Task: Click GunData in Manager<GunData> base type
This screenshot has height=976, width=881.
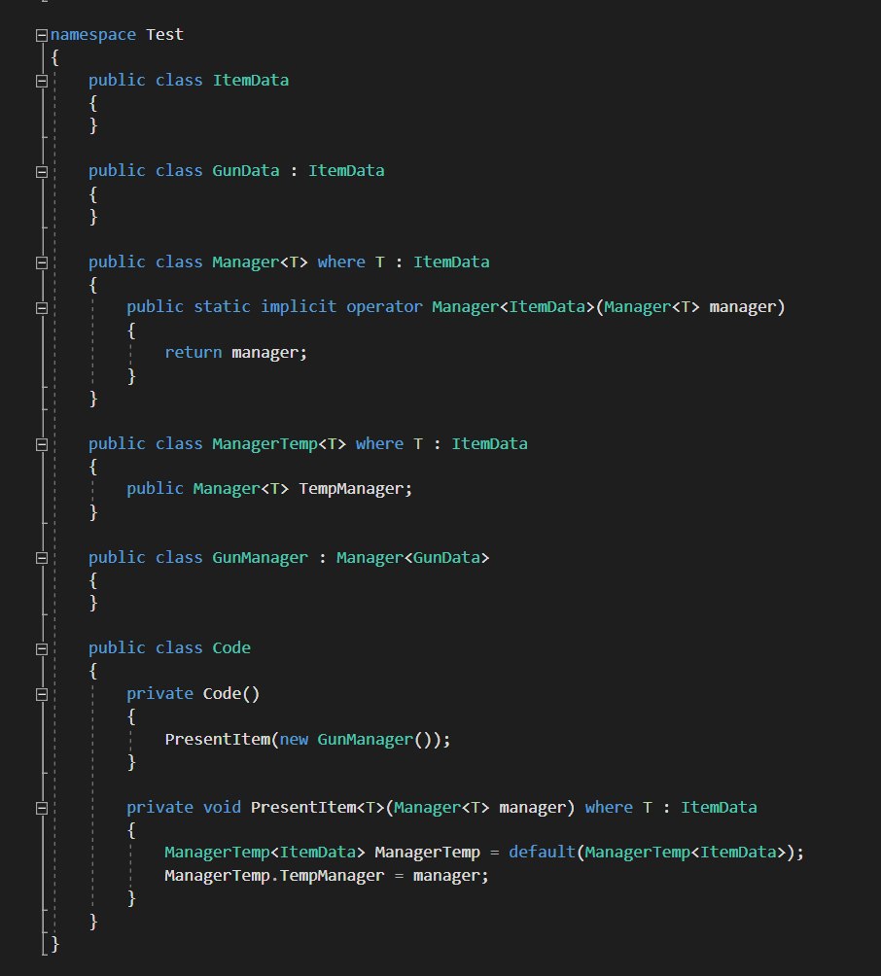Action: (446, 558)
